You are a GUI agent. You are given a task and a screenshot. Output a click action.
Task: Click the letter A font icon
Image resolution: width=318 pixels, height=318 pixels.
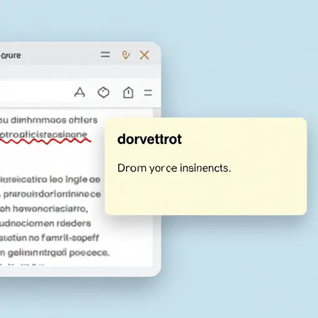click(x=79, y=93)
